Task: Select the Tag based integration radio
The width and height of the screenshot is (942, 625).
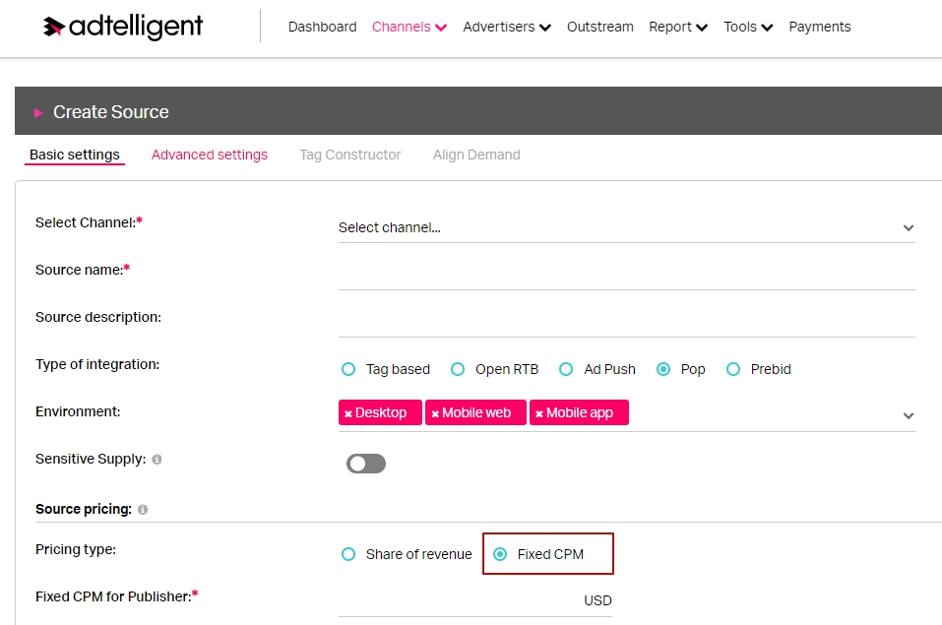Action: [x=348, y=369]
